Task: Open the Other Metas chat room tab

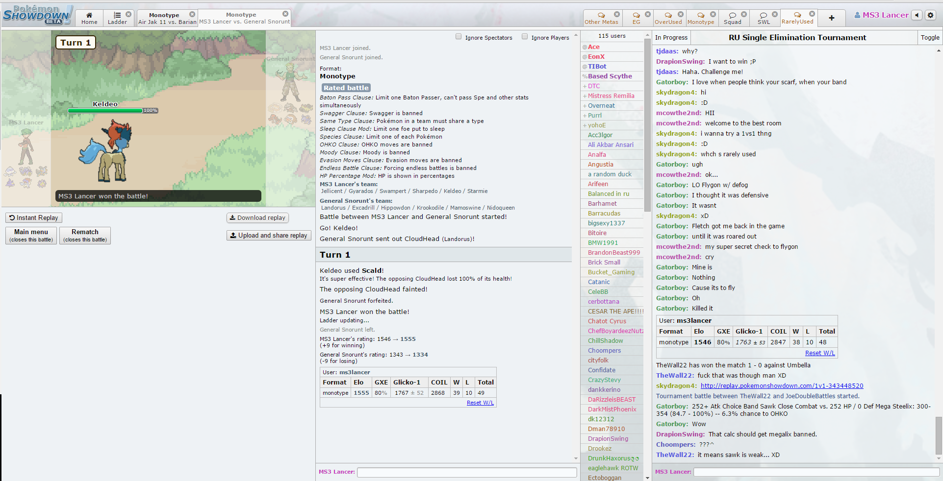Action: (x=601, y=18)
